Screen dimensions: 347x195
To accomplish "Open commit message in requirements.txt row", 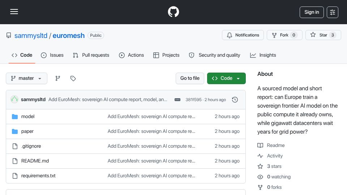I will pos(151,176).
